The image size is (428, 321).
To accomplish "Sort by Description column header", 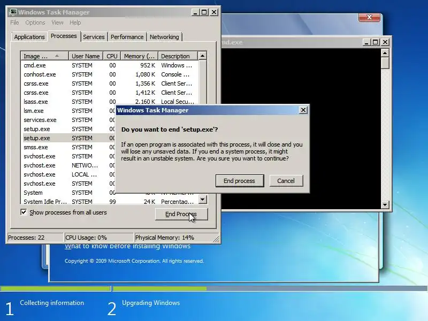I will coord(178,56).
